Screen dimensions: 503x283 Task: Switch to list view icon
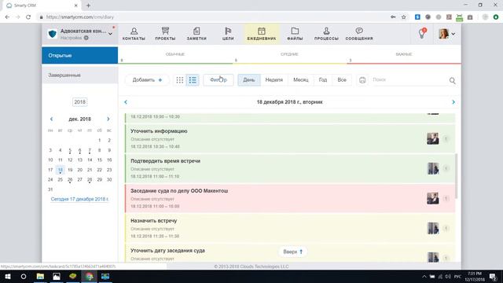193,80
